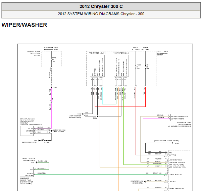Click the 2012 Chrysler 300 C title

click(x=100, y=7)
